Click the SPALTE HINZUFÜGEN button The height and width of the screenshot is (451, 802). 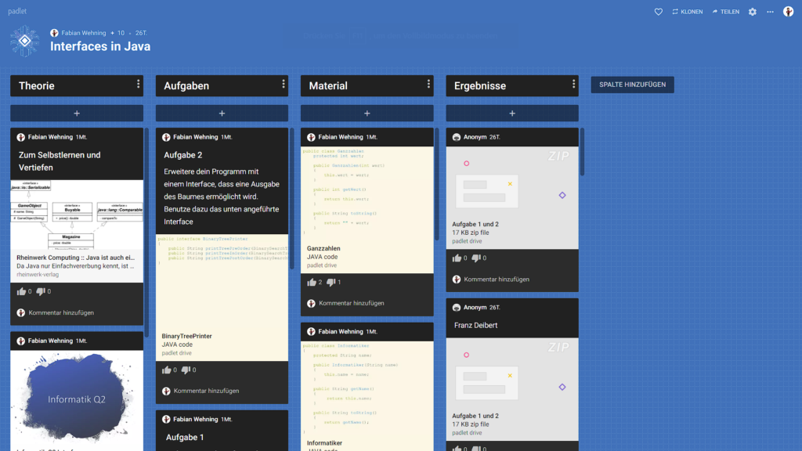(632, 85)
